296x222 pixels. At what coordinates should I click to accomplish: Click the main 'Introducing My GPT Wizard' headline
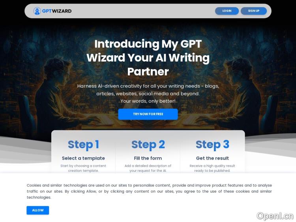(148, 58)
